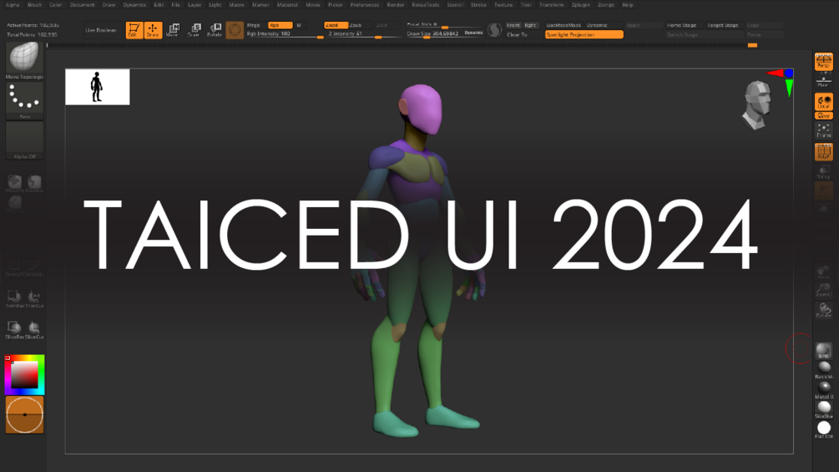Toggle BackfaceMask option
This screenshot has width=839, height=472.
point(564,25)
